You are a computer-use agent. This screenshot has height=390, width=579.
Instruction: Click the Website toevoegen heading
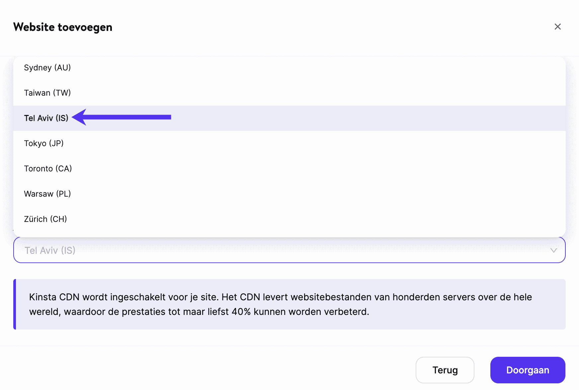63,27
